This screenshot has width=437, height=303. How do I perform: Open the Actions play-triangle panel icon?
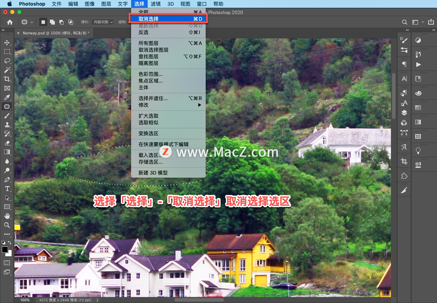(418, 65)
